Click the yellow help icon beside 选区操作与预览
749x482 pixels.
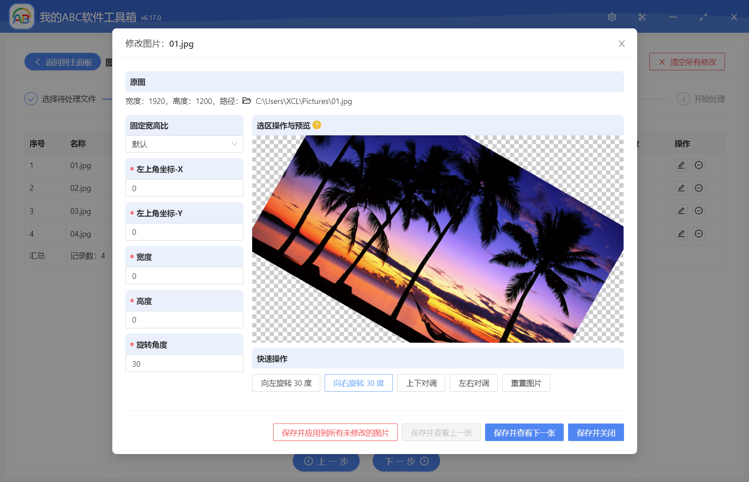coord(317,125)
